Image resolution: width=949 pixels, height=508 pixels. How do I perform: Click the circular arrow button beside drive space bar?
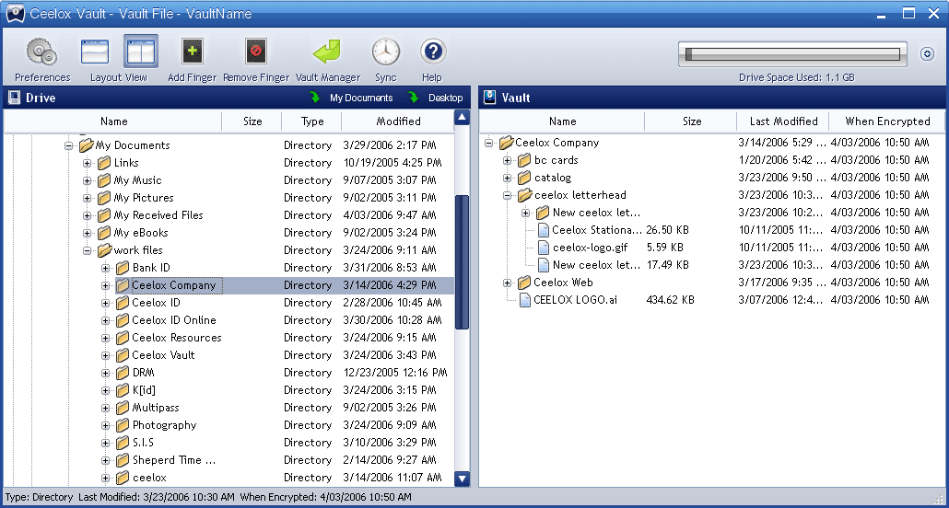click(x=927, y=53)
